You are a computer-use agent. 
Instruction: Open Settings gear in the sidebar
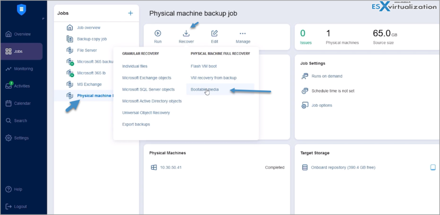tap(21, 138)
